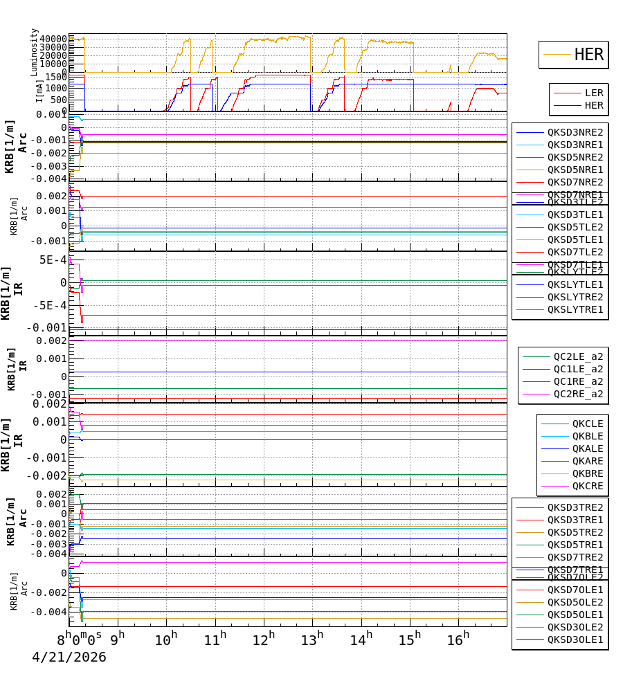This screenshot has width=623, height=681.
Task: Select legend label QKSD5NRE1
Action: tap(575, 170)
